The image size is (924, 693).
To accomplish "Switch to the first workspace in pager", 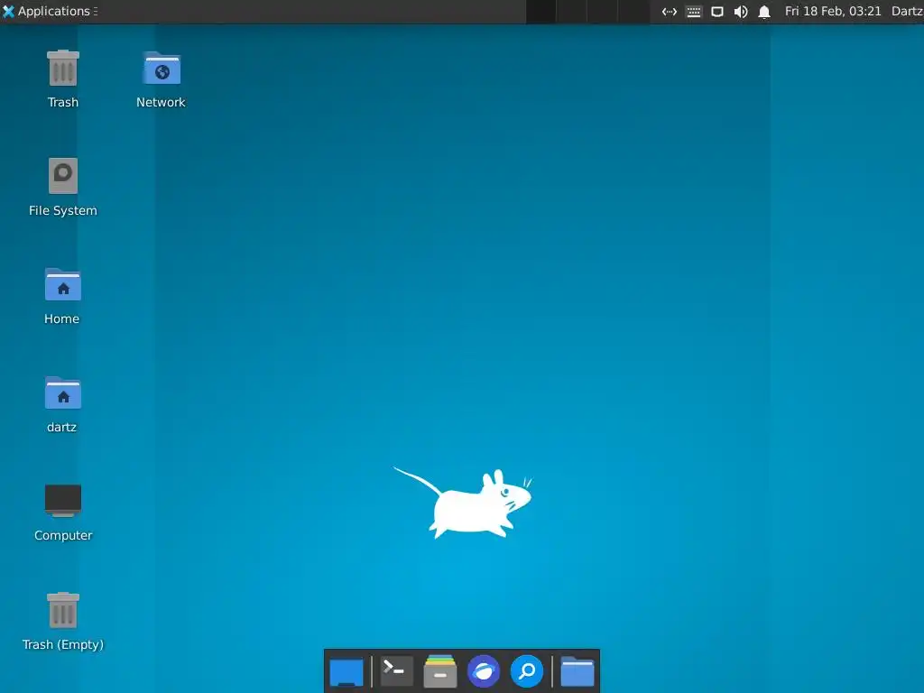I will point(541,11).
